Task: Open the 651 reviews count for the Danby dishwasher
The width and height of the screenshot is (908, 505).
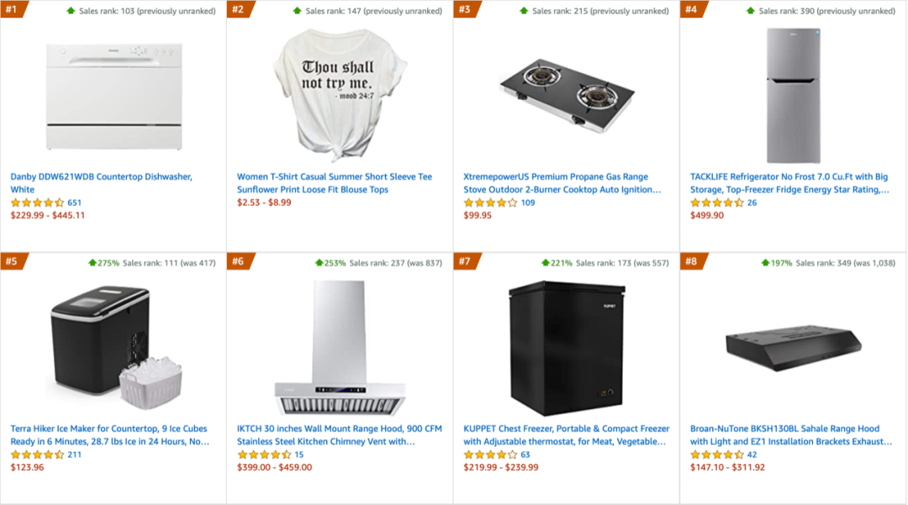Action: click(x=75, y=203)
